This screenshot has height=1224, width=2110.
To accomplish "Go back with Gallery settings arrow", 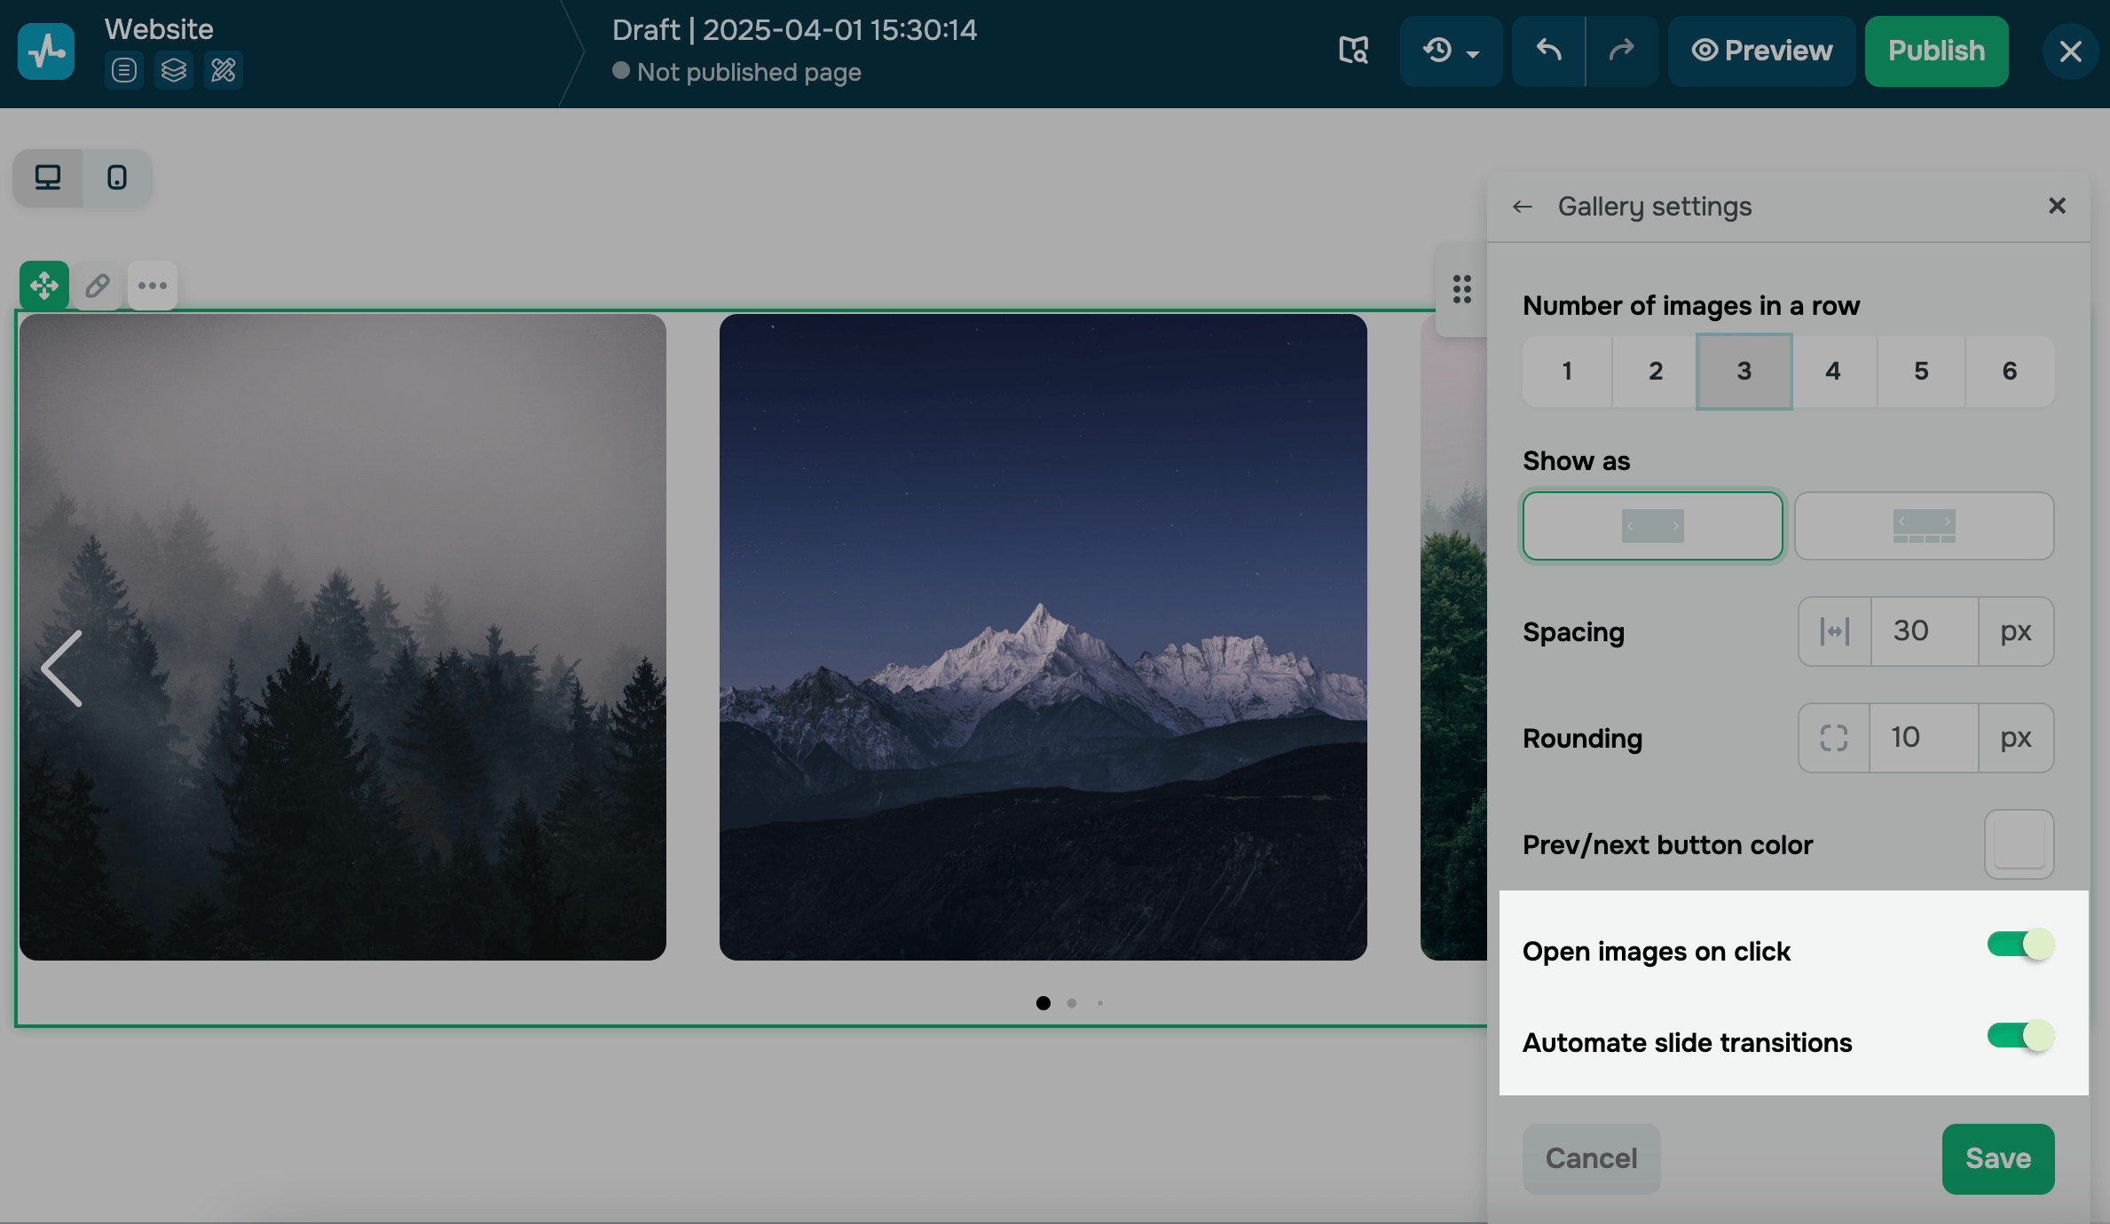I will click(1523, 207).
